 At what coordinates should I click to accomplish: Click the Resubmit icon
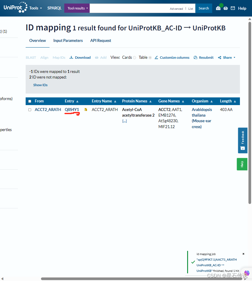pos(195,58)
